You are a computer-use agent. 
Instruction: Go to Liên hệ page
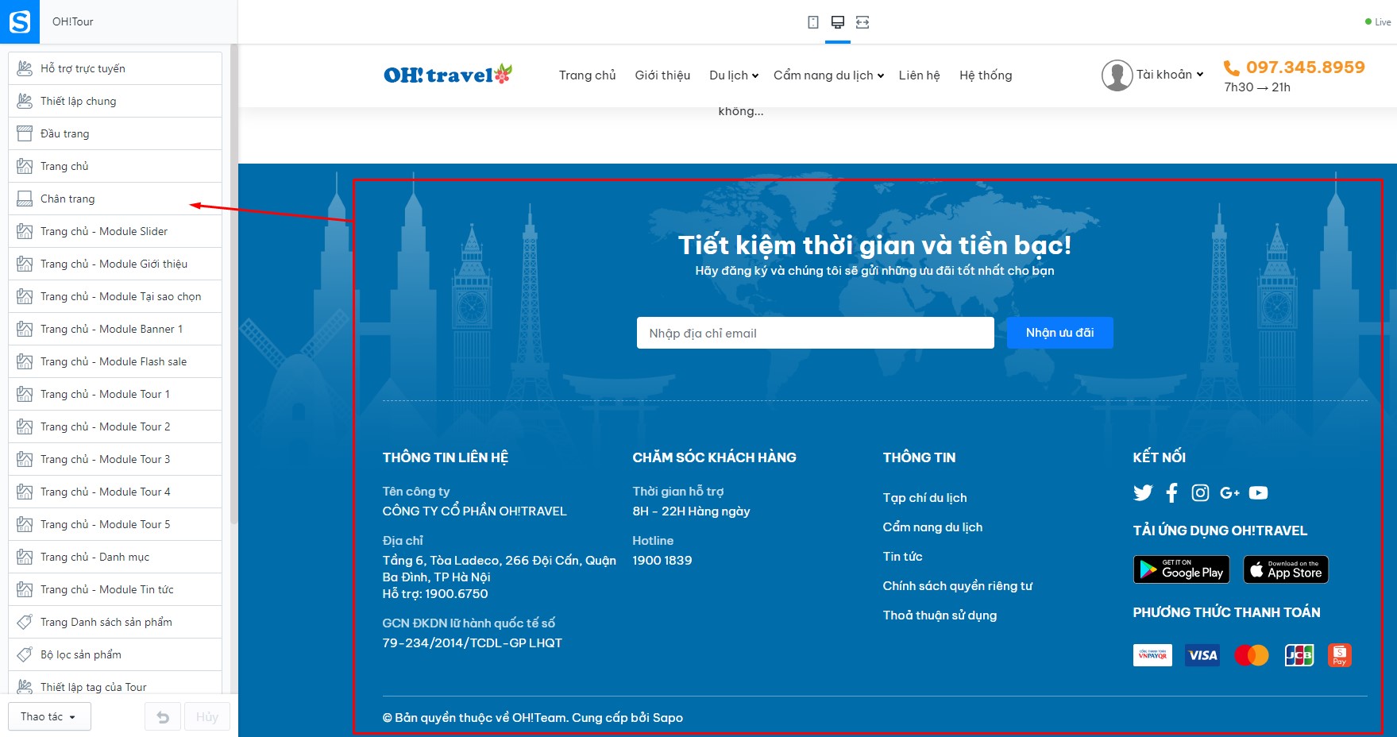(919, 75)
